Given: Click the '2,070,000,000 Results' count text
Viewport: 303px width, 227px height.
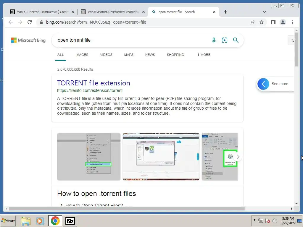Looking at the screenshot, I should click(75, 69).
